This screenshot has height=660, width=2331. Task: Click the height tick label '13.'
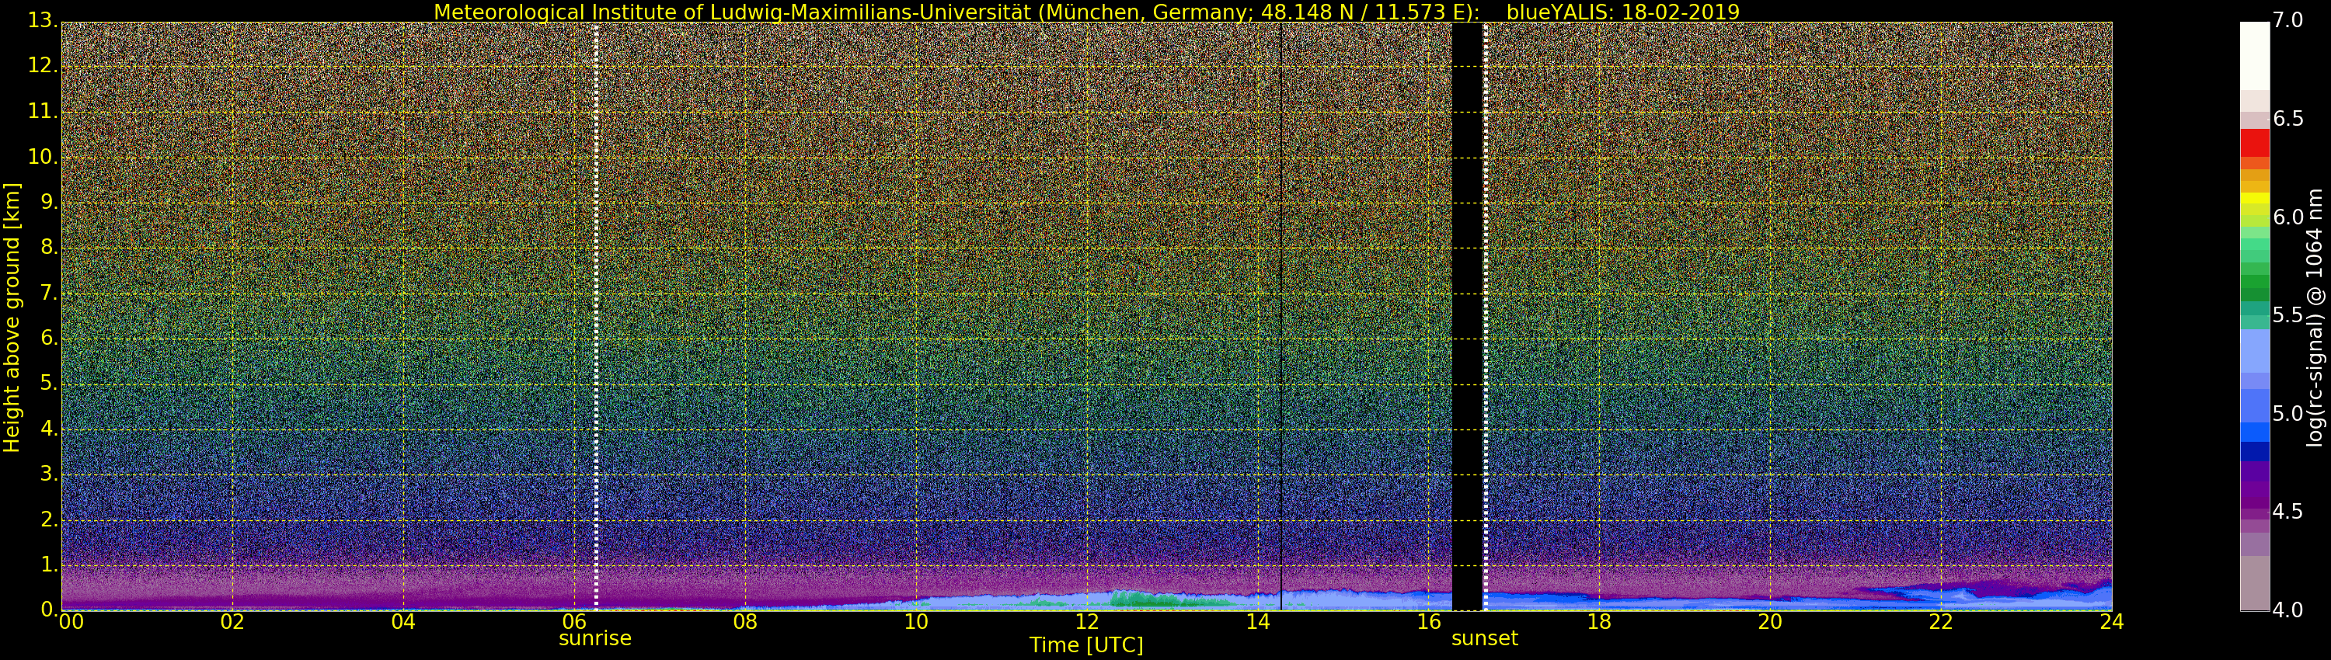(44, 21)
